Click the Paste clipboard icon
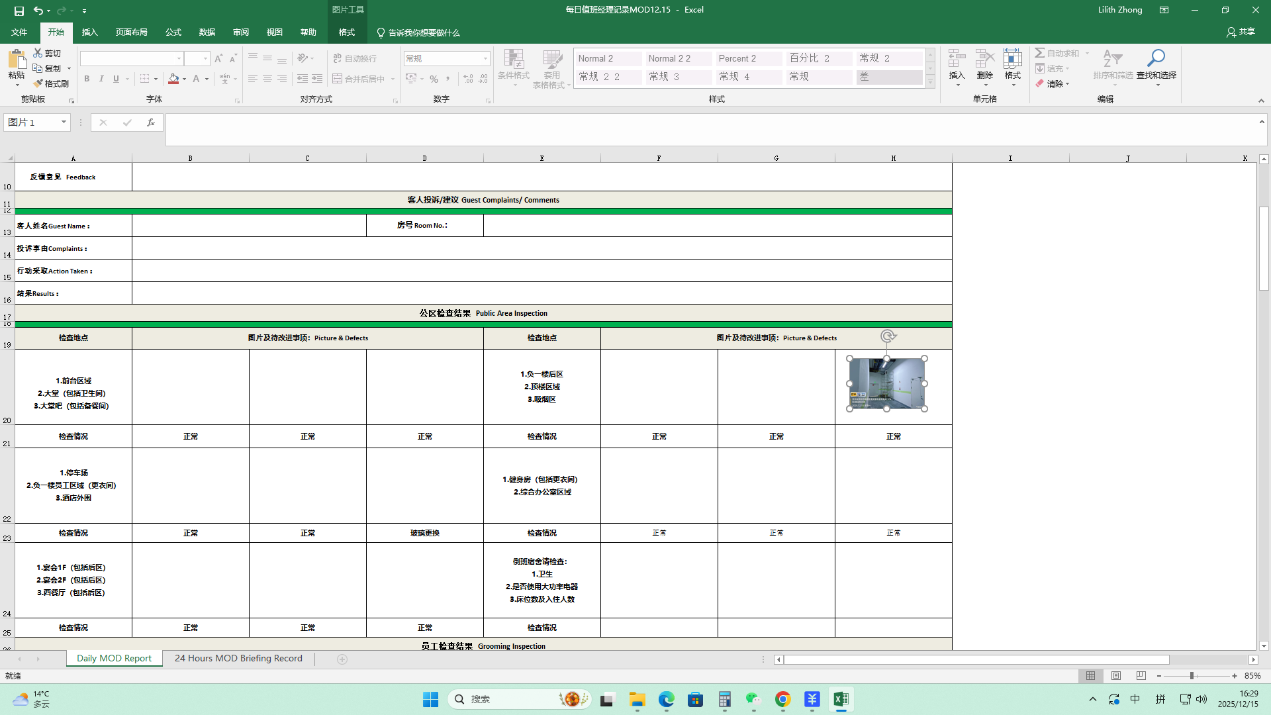This screenshot has width=1271, height=715. (17, 60)
